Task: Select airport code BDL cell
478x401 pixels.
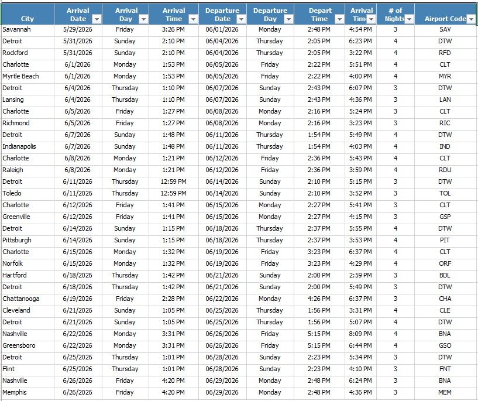Action: [x=445, y=275]
